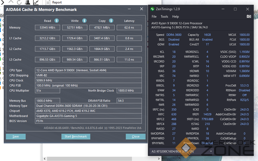Open the Help menu in ZenTimings
The width and height of the screenshot is (258, 161).
[175, 17]
